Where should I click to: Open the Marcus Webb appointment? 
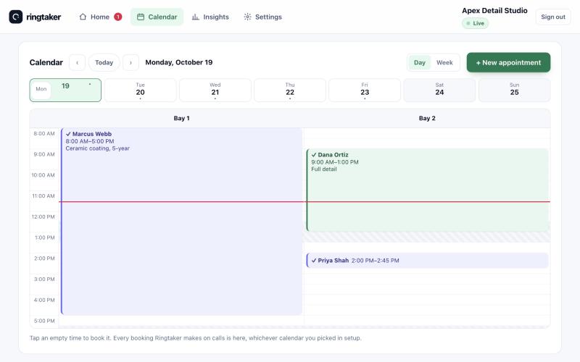182,222
